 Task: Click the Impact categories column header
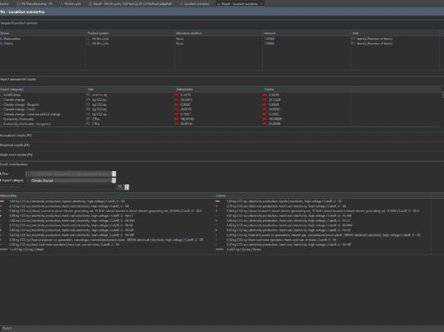(x=43, y=90)
